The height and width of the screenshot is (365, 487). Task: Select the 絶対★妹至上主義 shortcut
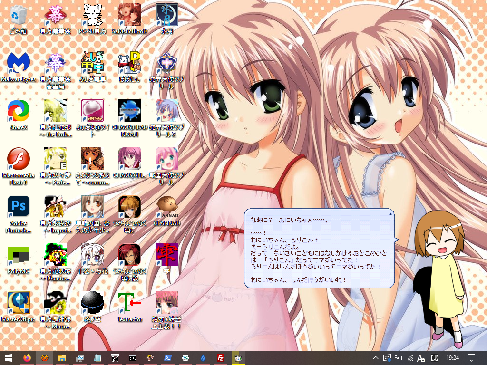pos(167,310)
